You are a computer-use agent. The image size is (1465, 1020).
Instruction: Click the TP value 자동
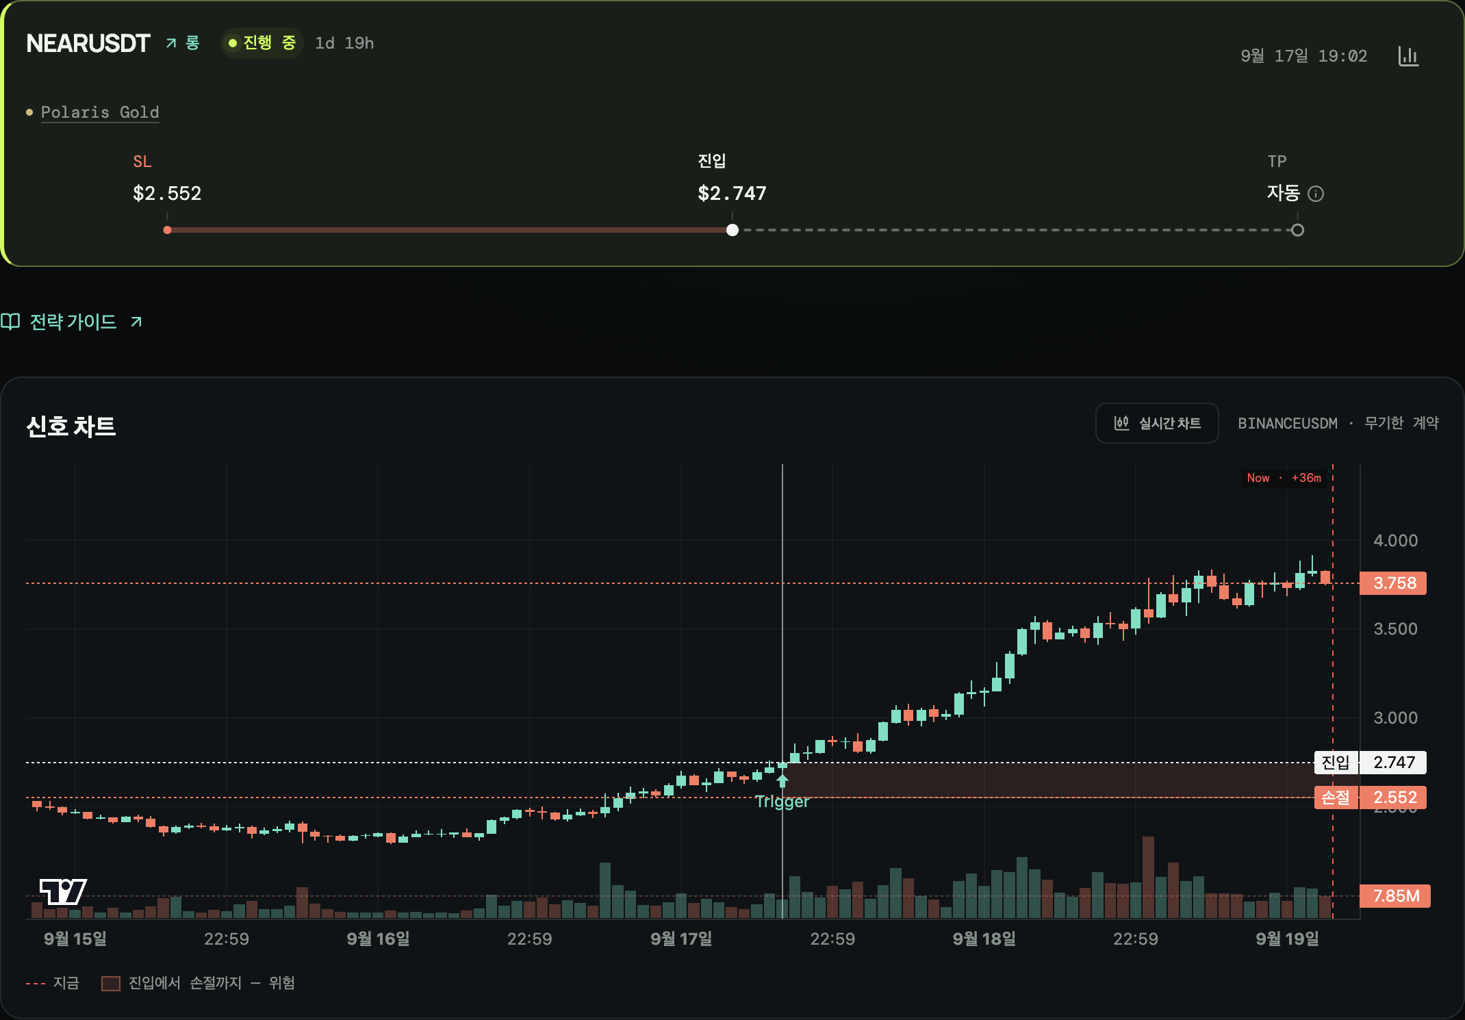pyautogui.click(x=1284, y=193)
